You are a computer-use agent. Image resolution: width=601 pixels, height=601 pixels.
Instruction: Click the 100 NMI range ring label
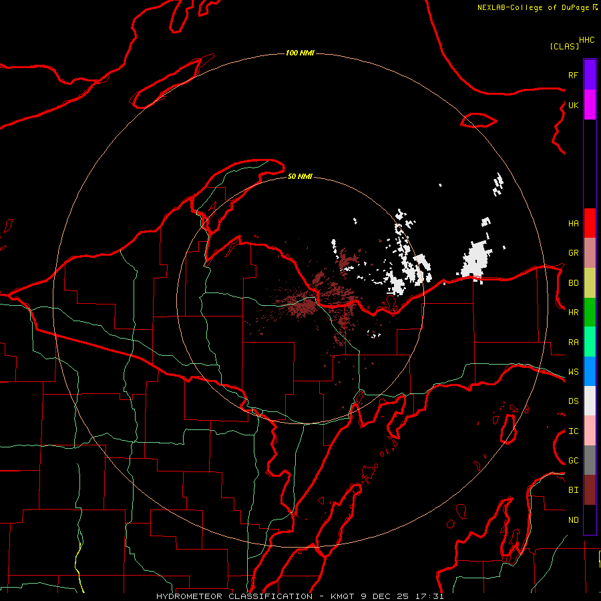(300, 53)
